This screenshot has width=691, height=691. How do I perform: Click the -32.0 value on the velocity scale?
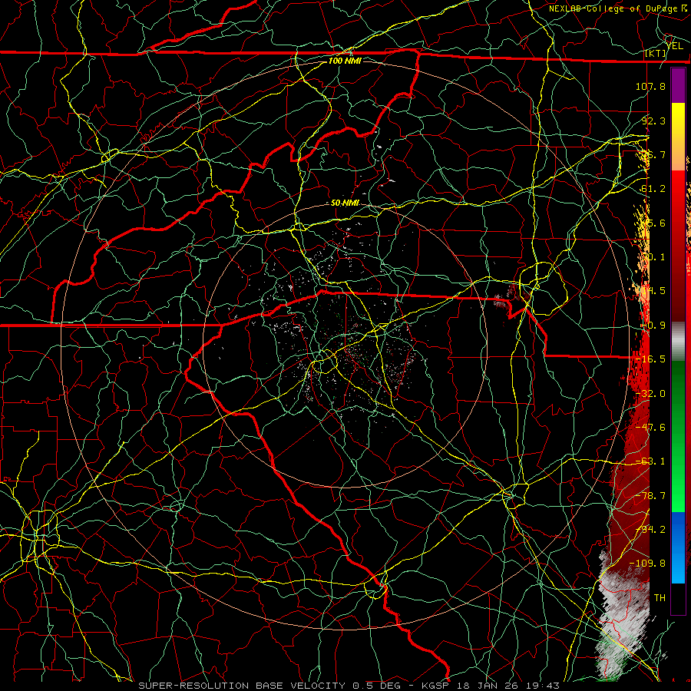(x=650, y=394)
